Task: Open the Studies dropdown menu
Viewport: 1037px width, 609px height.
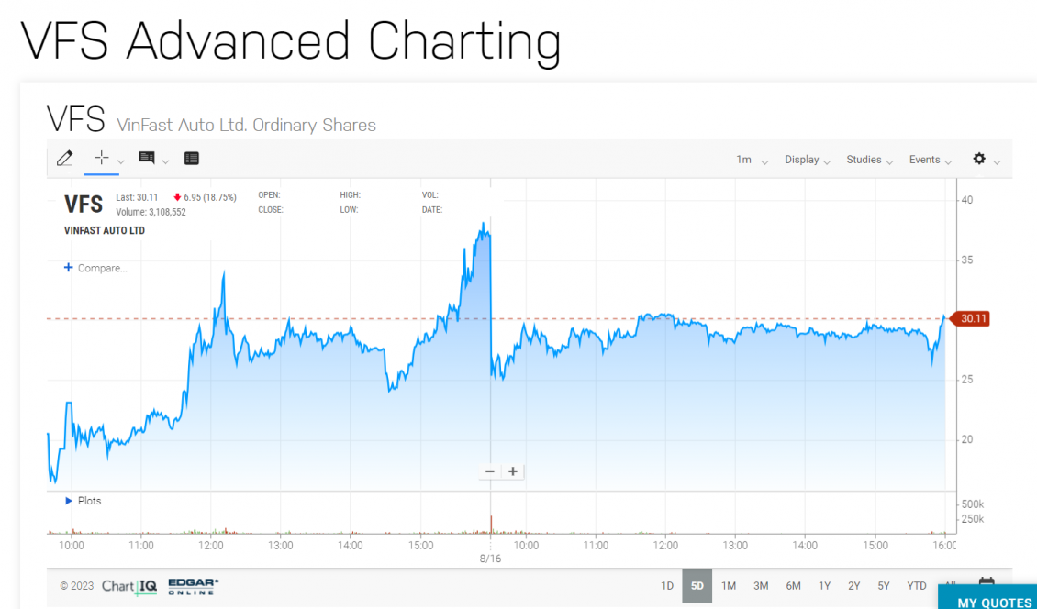Action: point(869,160)
